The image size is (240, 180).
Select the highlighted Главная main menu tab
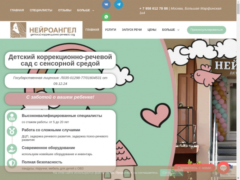[92, 30]
